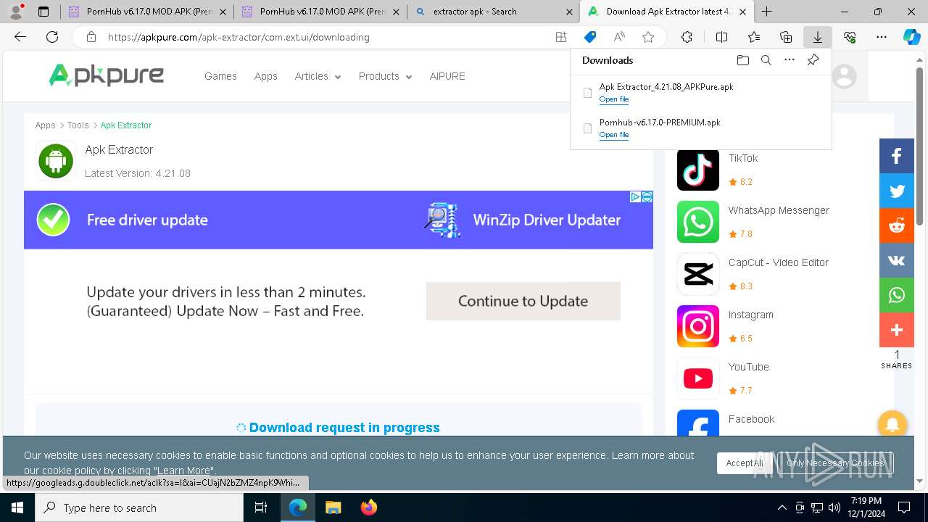
Task: Share the page on Reddit
Action: pyautogui.click(x=897, y=225)
